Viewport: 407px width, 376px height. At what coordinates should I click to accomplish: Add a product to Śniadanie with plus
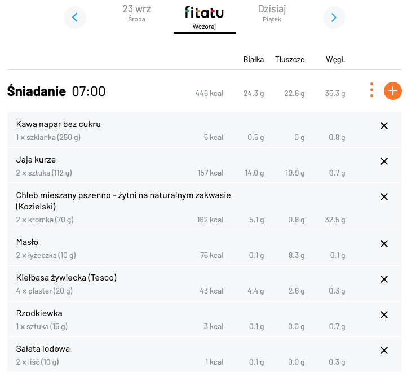[x=393, y=91]
